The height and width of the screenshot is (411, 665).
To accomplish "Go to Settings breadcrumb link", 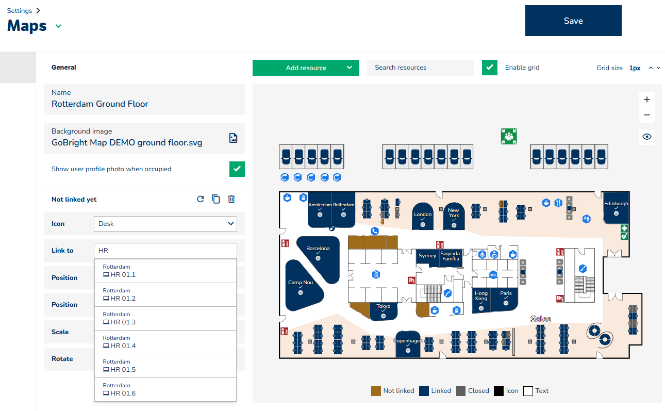I will (20, 10).
